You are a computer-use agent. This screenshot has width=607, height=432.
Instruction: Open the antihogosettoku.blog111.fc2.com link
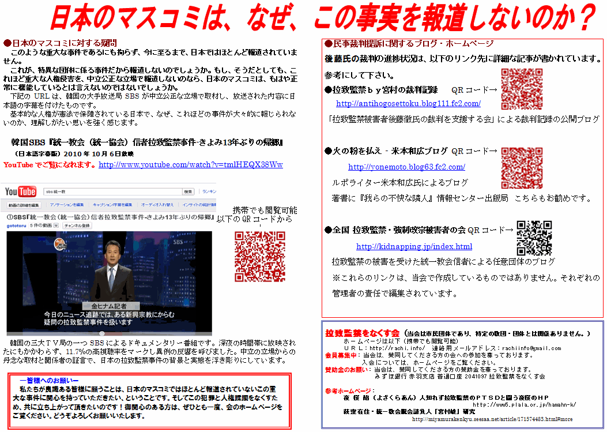click(408, 103)
